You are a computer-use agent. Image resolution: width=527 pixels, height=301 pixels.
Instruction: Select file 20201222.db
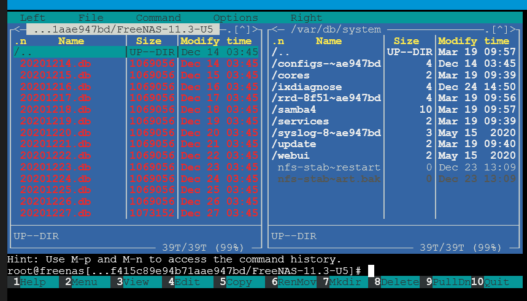coord(136,156)
